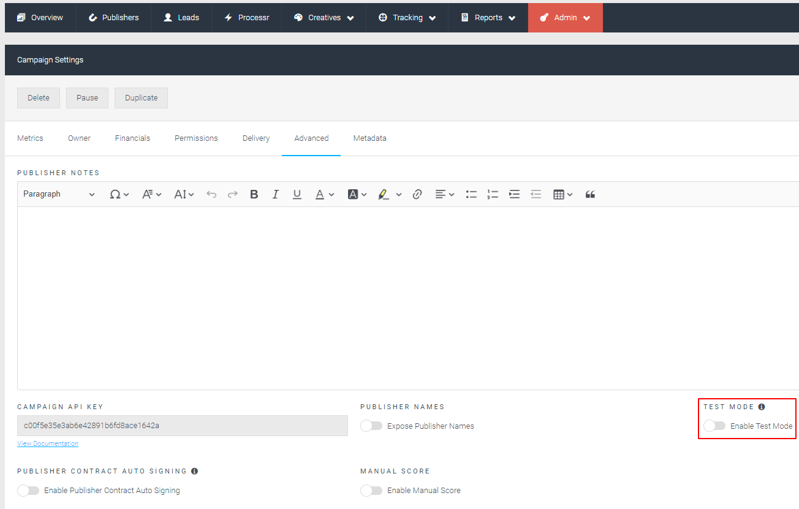Screen dimensions: 799x509
Task: Click the Duplicate campaign button
Action: point(141,98)
